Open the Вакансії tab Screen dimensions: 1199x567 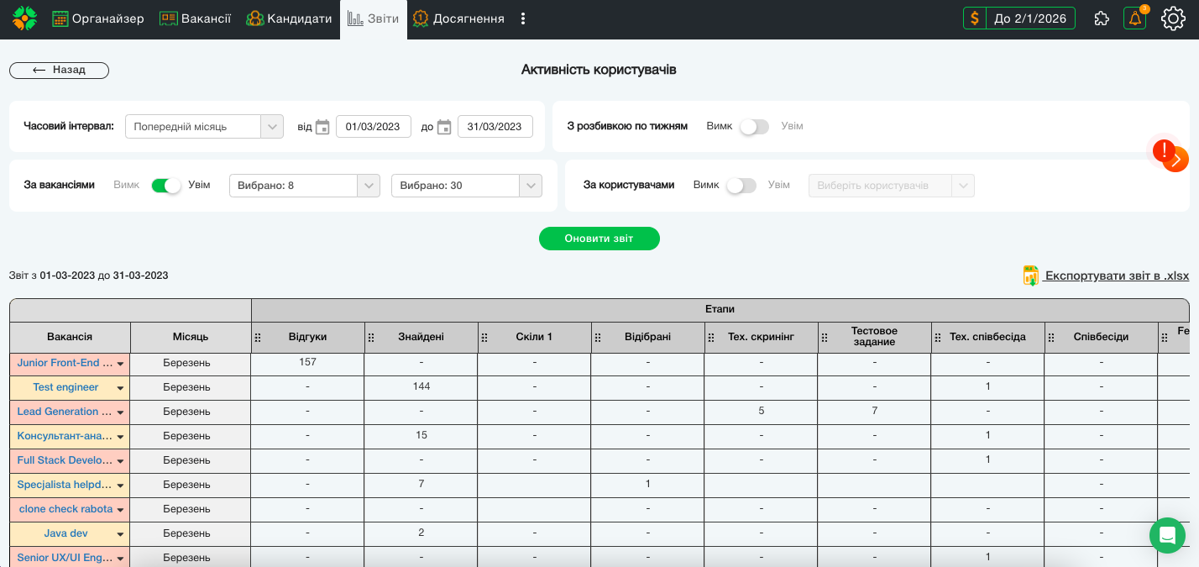coord(195,18)
